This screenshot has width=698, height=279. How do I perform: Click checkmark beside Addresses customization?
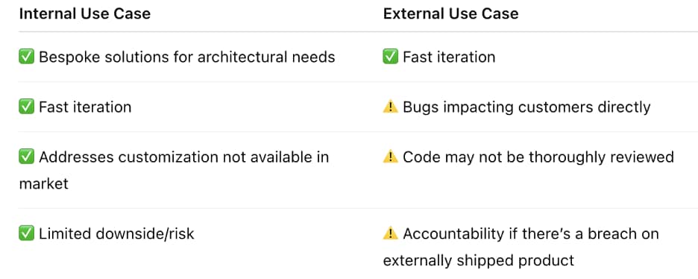tap(27, 157)
